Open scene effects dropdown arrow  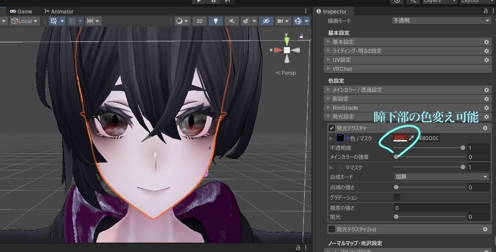254,21
